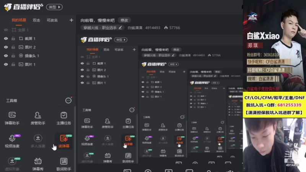The width and height of the screenshot is (306, 172).
Task: Hide the 图片 2 source via its main-list eye
Action: pyautogui.click(x=6, y=47)
